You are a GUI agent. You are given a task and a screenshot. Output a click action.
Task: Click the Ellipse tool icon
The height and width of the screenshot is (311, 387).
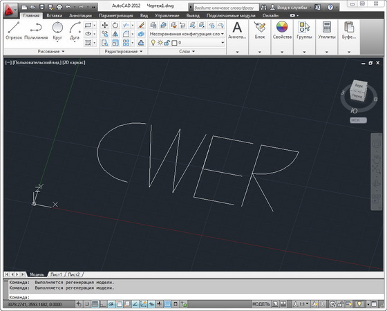click(88, 34)
